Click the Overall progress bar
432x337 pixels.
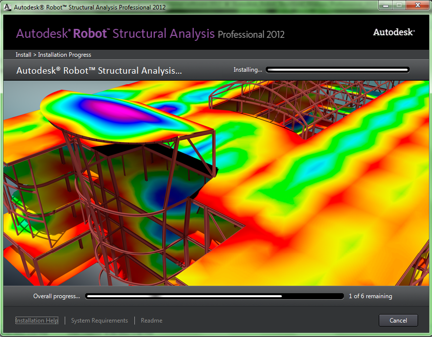click(x=215, y=296)
